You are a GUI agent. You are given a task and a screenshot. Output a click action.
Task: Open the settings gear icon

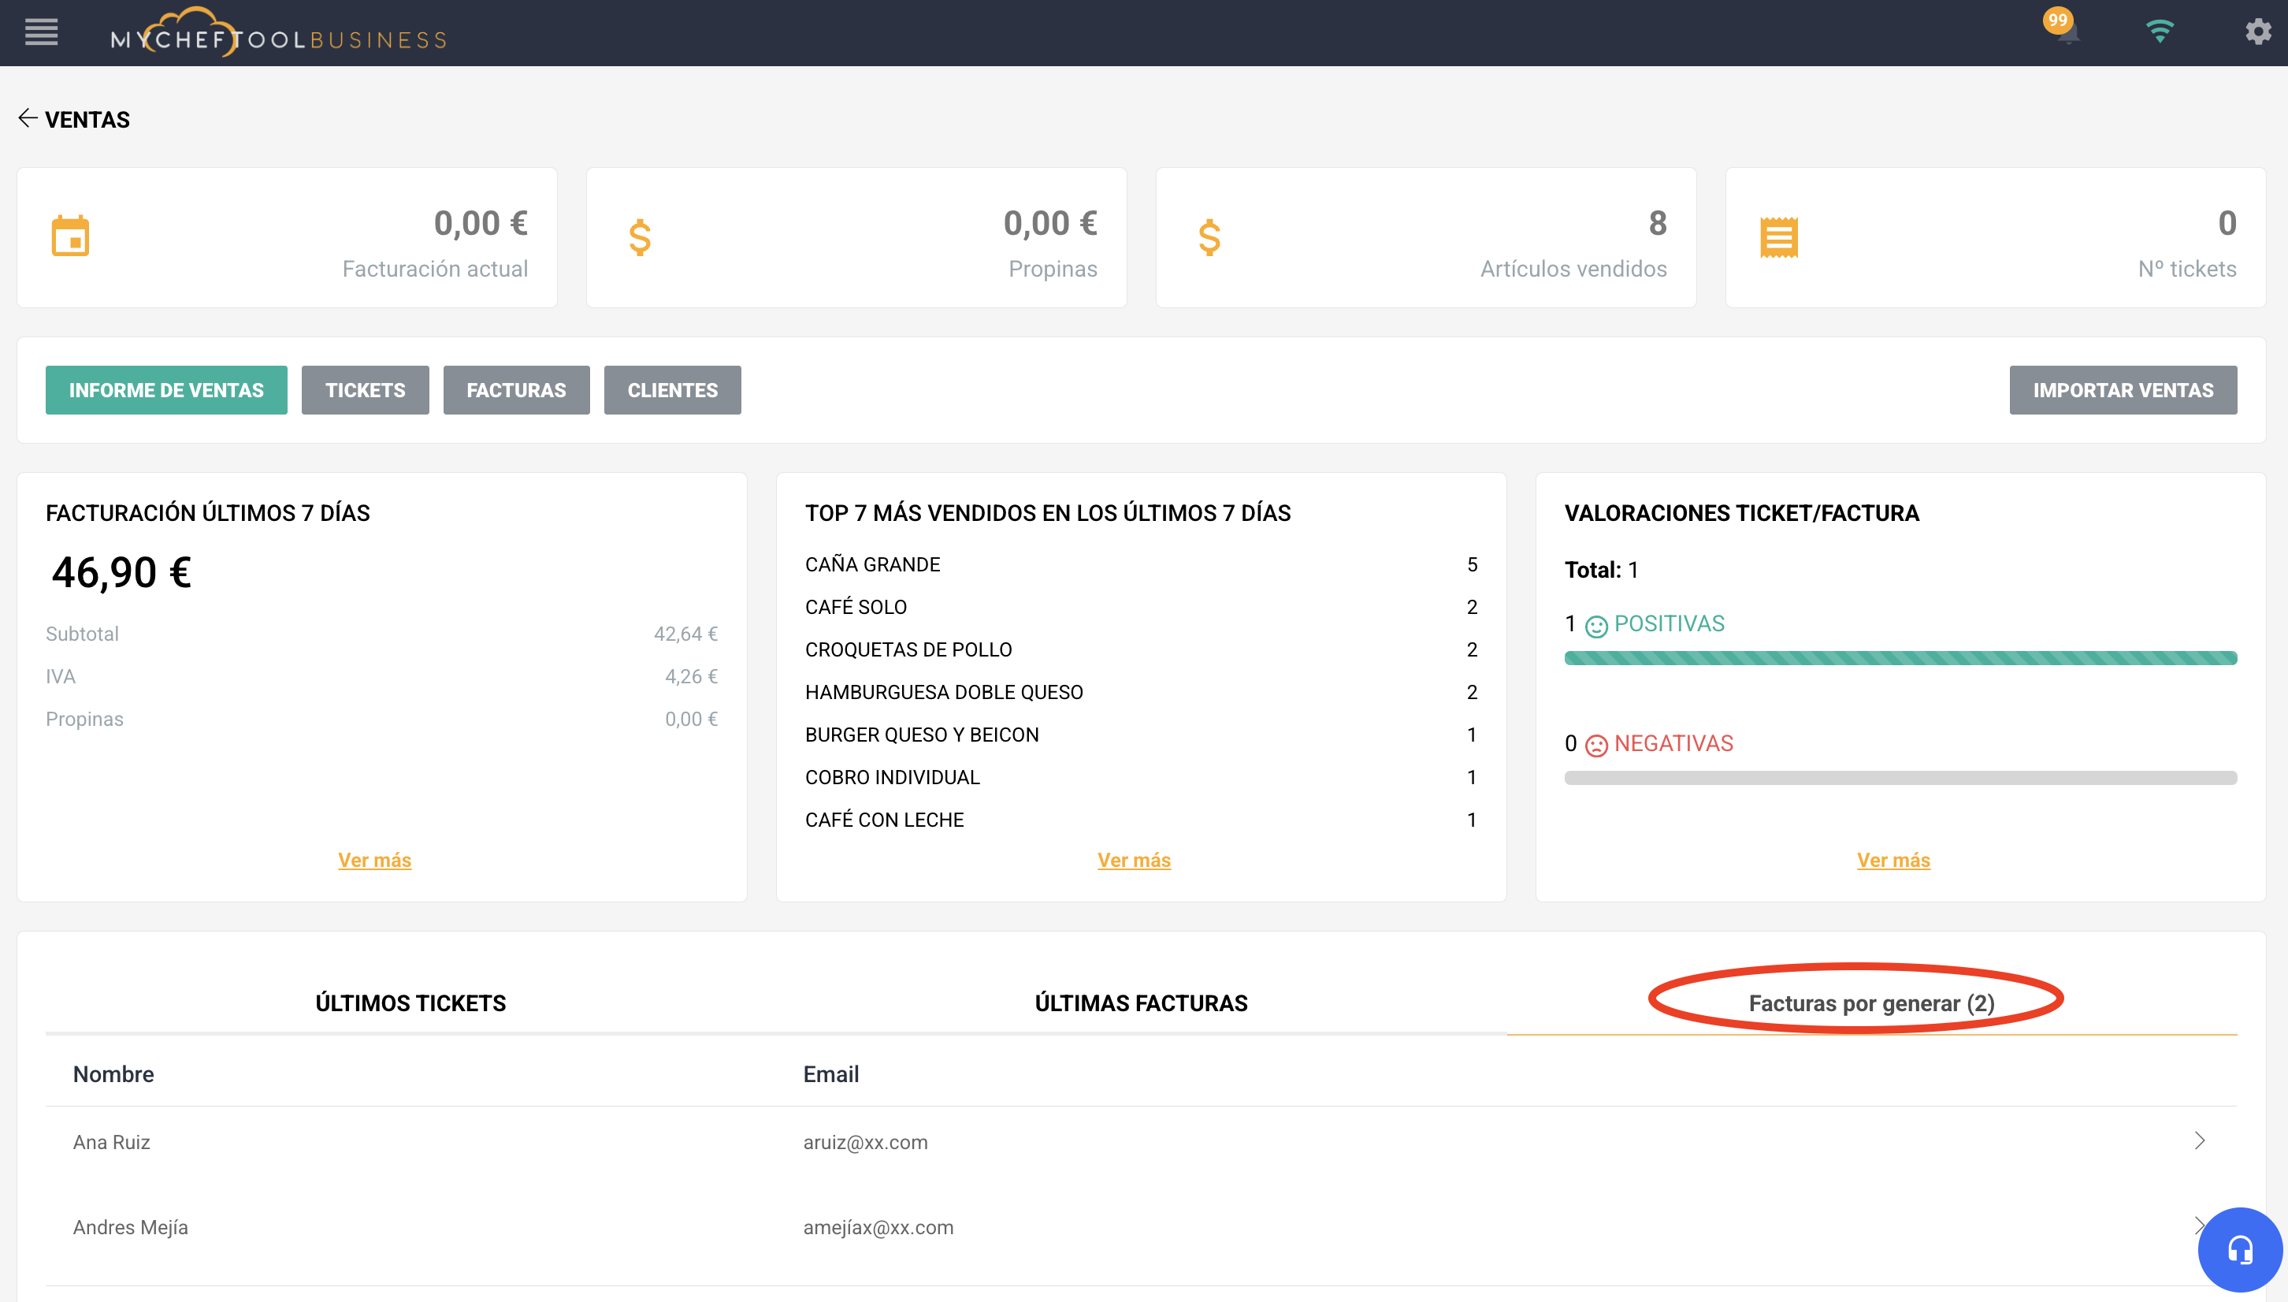point(2257,32)
